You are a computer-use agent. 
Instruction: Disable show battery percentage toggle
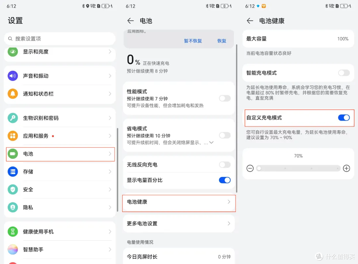click(224, 180)
